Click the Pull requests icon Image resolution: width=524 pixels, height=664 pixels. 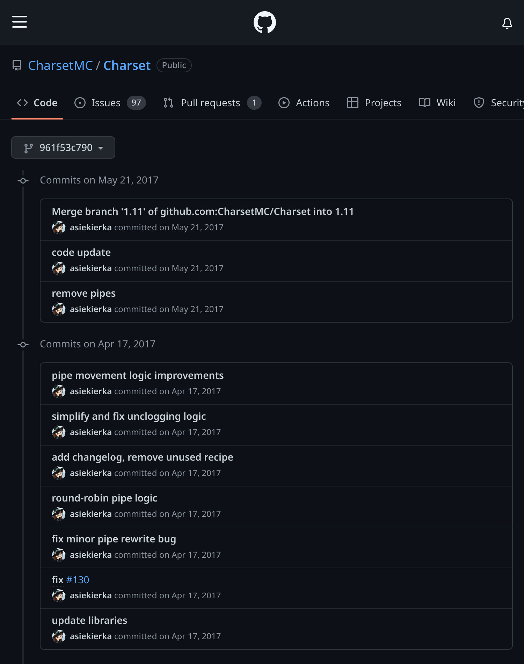[x=168, y=103]
